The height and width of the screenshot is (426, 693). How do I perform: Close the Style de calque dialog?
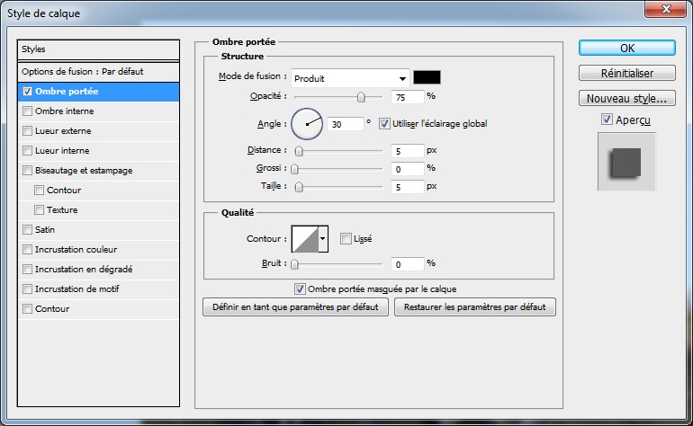pyautogui.click(x=664, y=9)
